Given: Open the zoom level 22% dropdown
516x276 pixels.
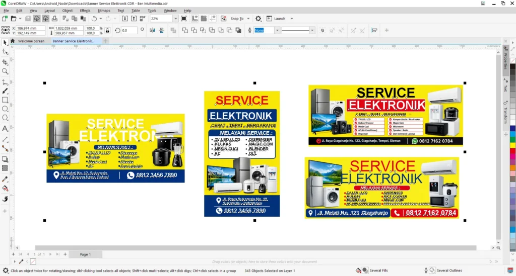Looking at the screenshot, I should (x=175, y=19).
